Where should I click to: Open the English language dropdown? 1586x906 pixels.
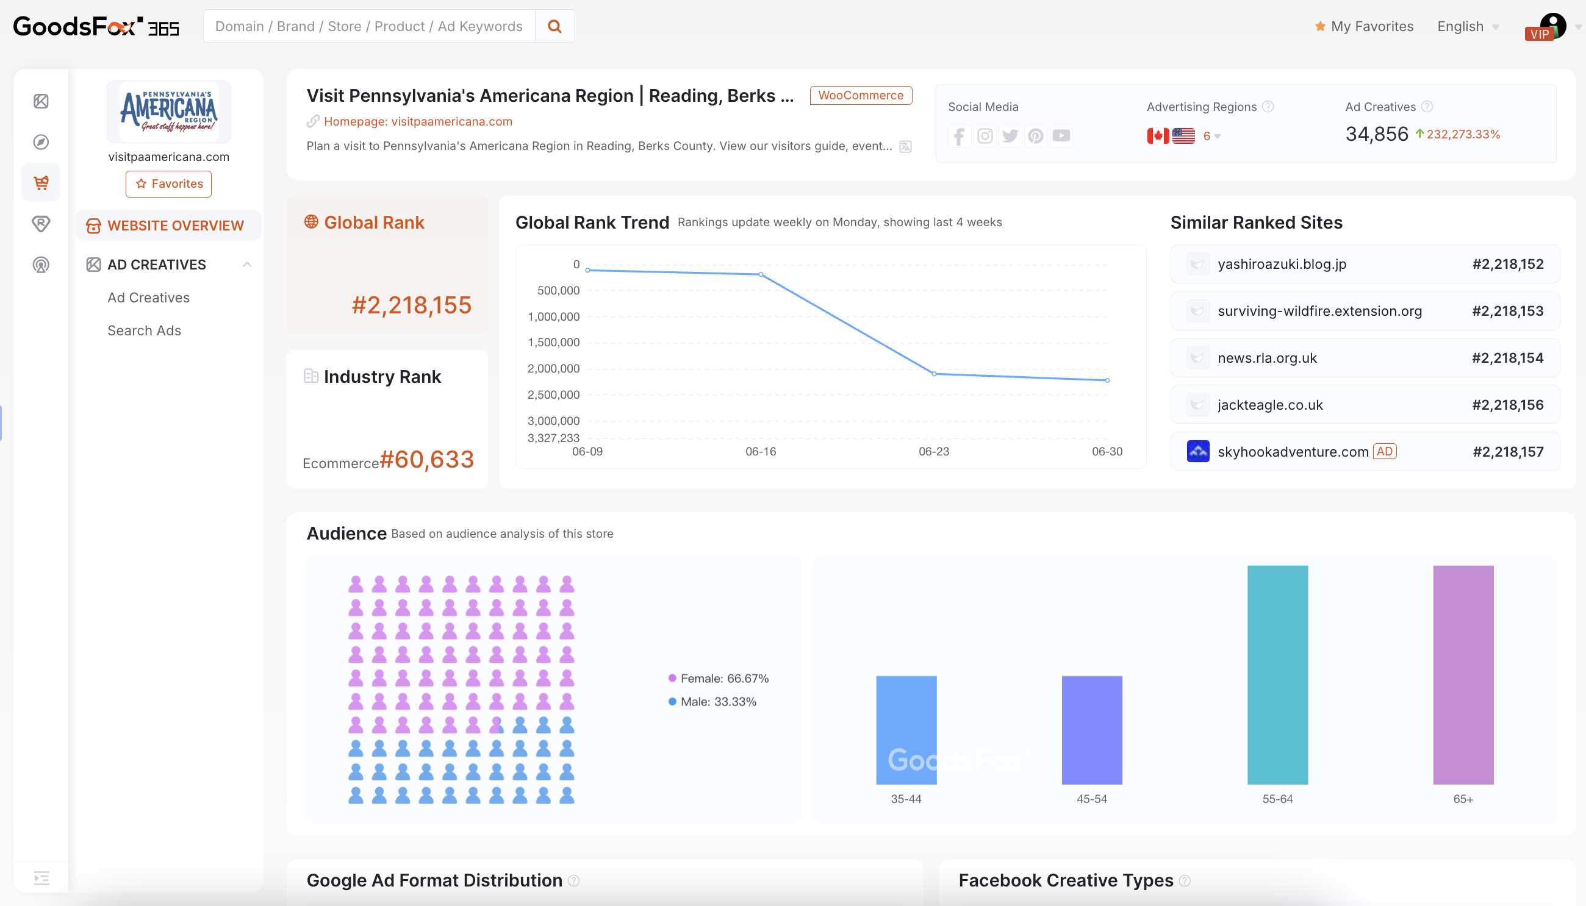pyautogui.click(x=1467, y=26)
